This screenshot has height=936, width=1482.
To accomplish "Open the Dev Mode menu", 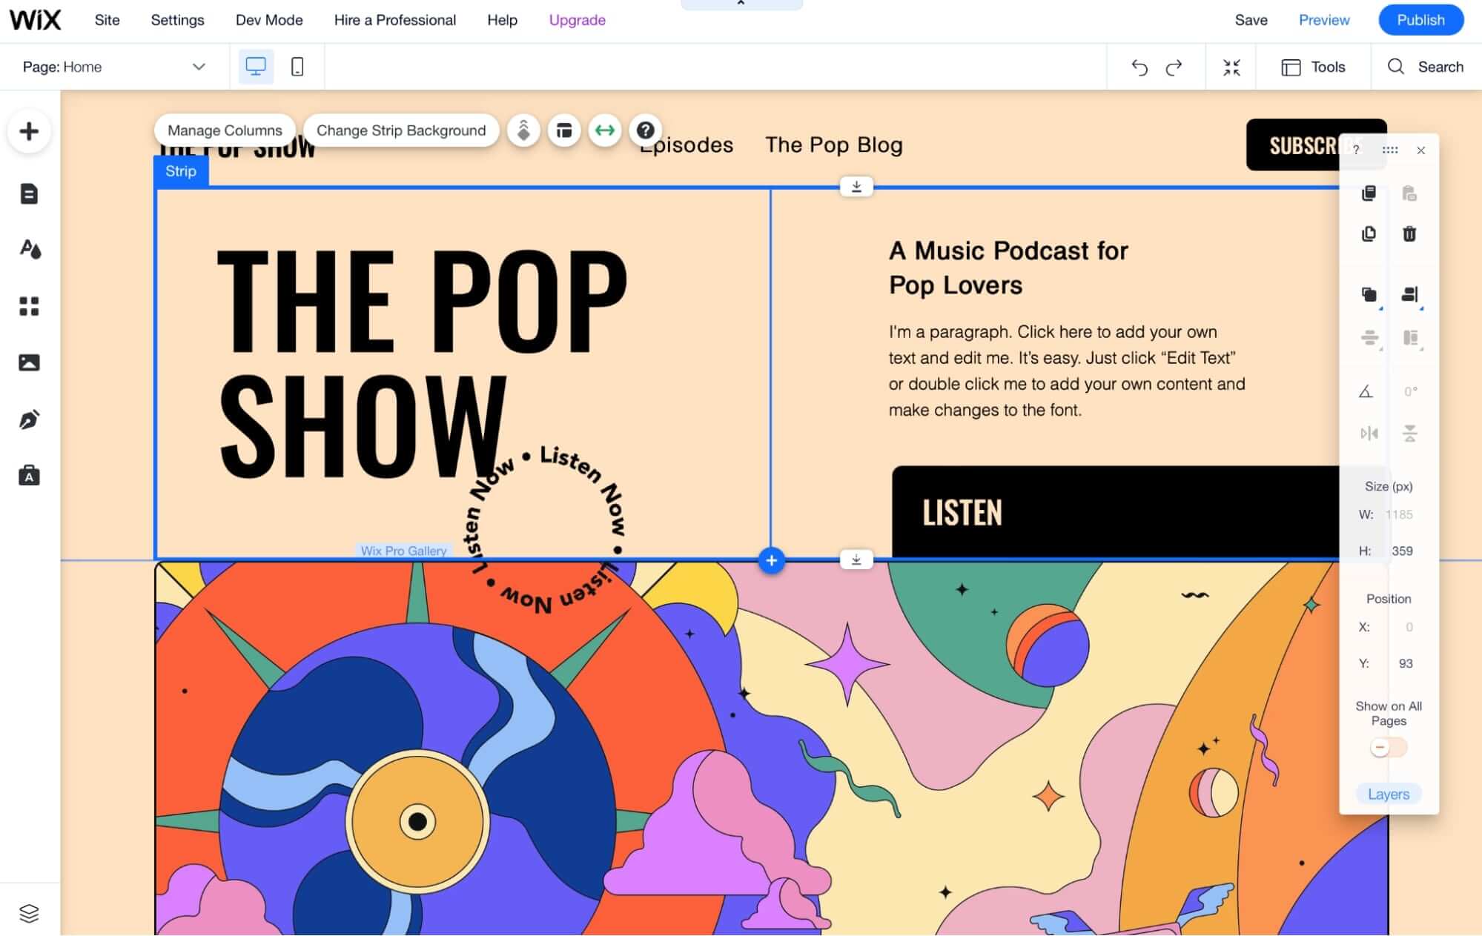I will (269, 20).
